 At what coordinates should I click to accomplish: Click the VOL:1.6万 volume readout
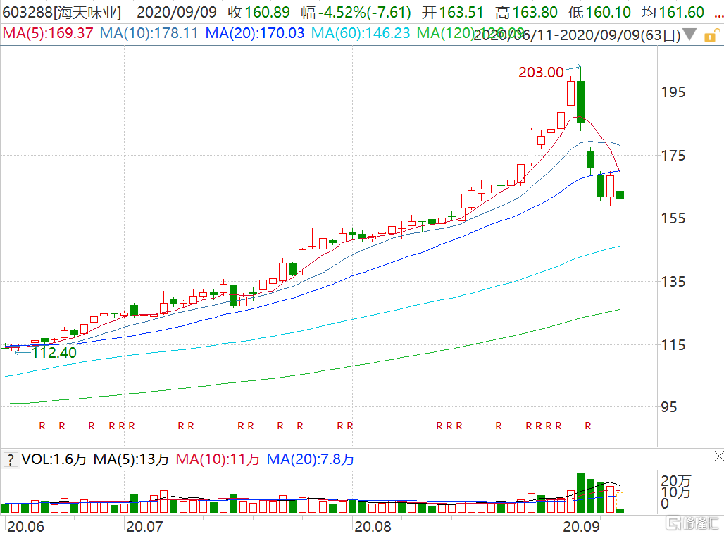coord(54,459)
